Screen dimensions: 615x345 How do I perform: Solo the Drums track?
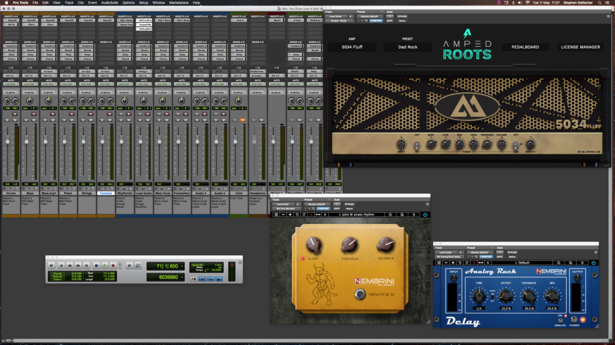click(7, 120)
